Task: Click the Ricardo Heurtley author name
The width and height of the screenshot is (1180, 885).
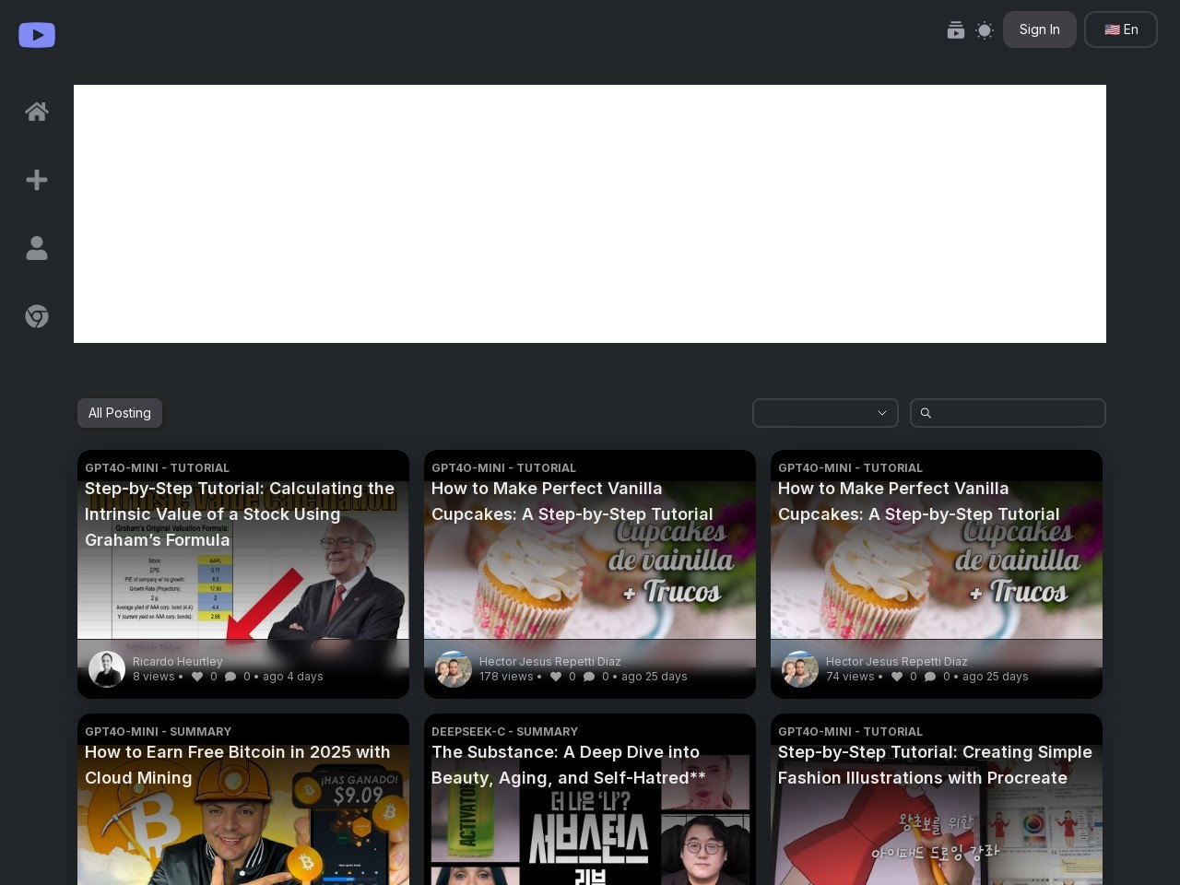Action: click(x=178, y=662)
